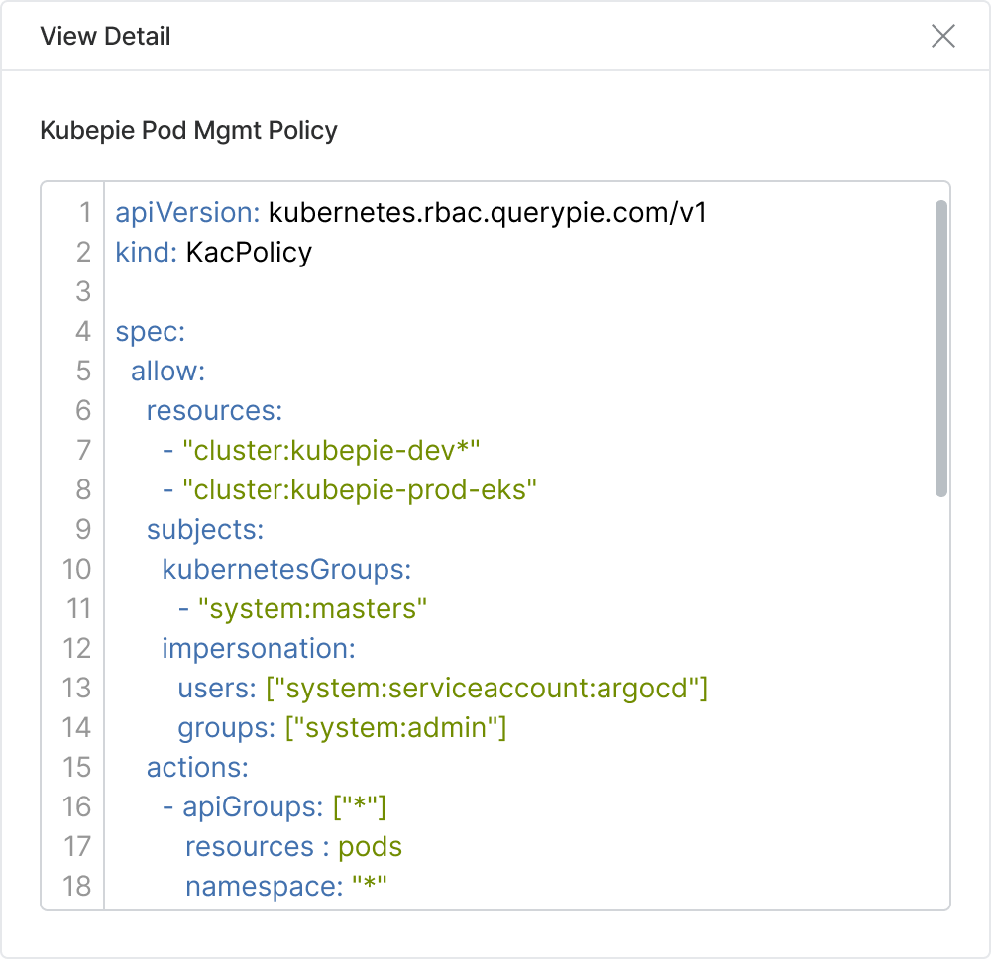Click line number 3 in the gutter
Viewport: 991px width, 959px height.
coord(83,292)
